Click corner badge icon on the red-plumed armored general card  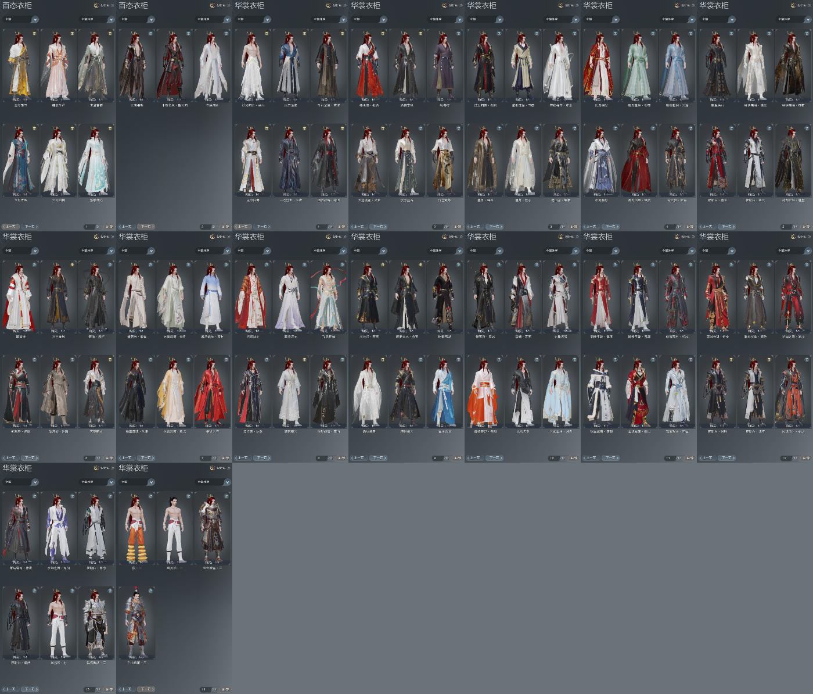150,591
